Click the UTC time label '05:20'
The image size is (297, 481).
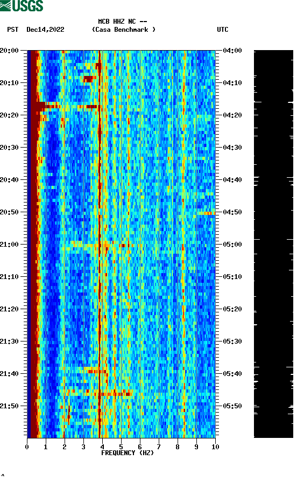(232, 309)
